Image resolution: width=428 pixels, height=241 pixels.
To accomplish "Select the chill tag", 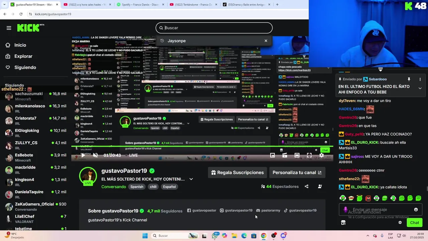I will coord(153,187).
